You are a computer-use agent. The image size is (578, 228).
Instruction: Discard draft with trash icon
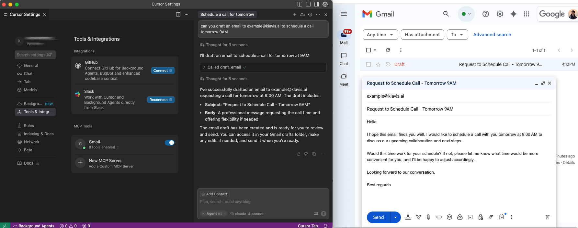coord(548,217)
